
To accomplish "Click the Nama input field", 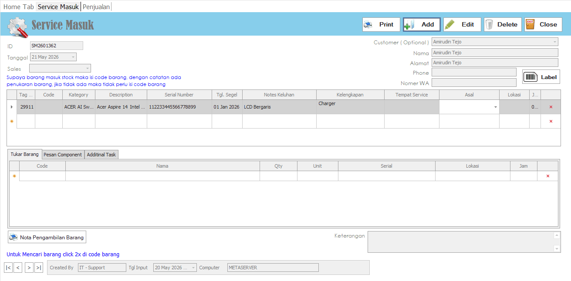I will tap(495, 53).
